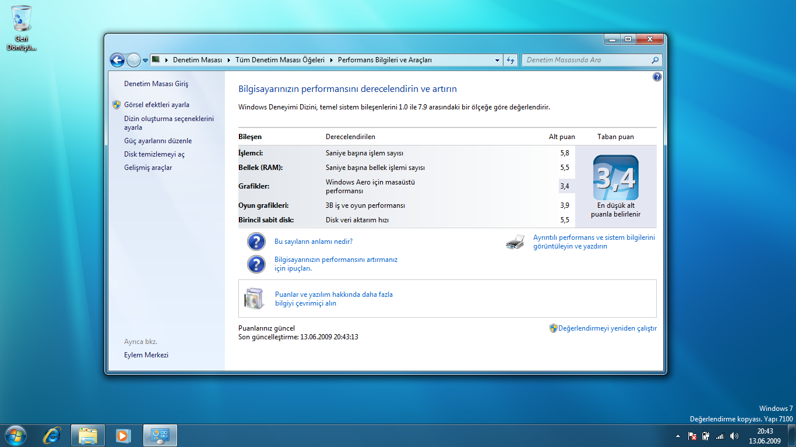Screen dimensions: 796x447
Task: Select the Denetim Masası breadcrumb
Action: pyautogui.click(x=198, y=60)
